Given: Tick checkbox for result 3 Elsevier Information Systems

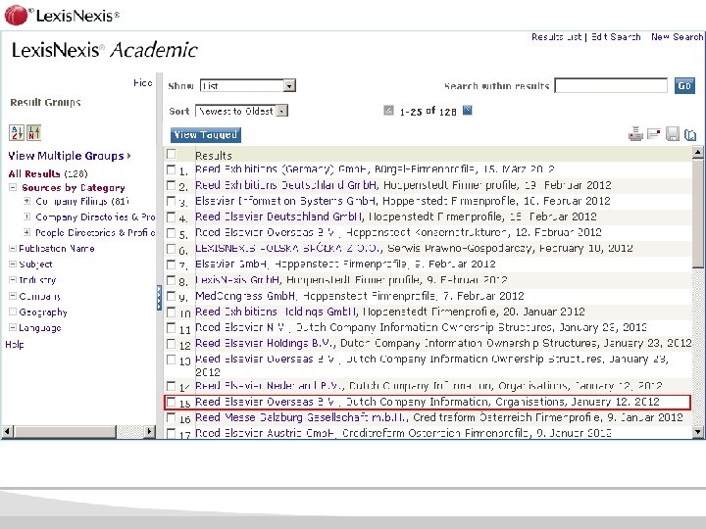Looking at the screenshot, I should click(x=171, y=201).
